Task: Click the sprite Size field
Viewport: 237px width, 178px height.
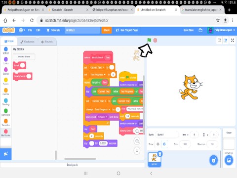Action: click(x=185, y=144)
